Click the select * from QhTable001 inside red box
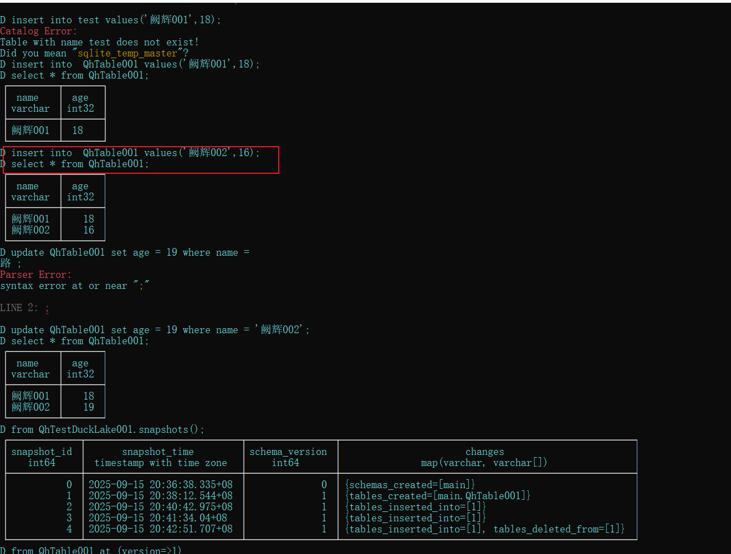The height and width of the screenshot is (554, 731). click(x=78, y=164)
